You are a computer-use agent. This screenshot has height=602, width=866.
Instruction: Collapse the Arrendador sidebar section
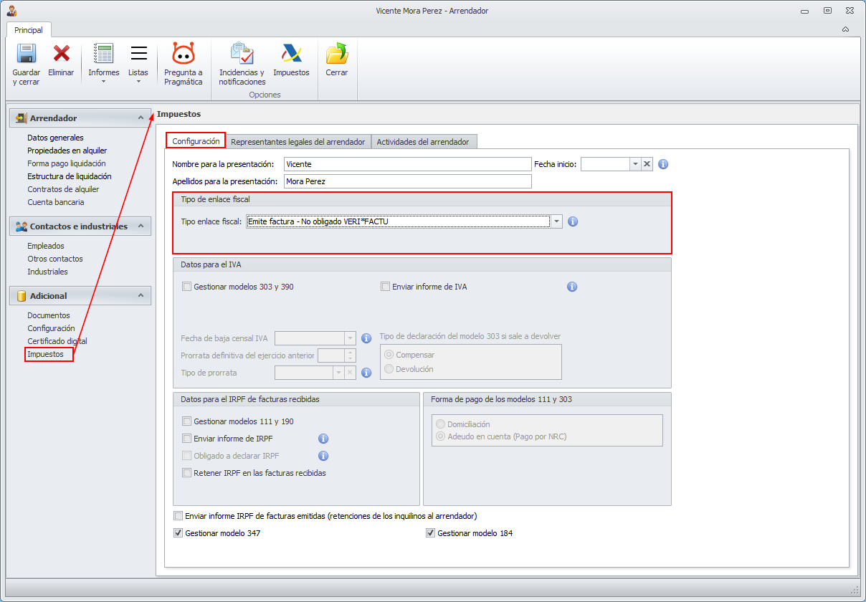coord(141,118)
